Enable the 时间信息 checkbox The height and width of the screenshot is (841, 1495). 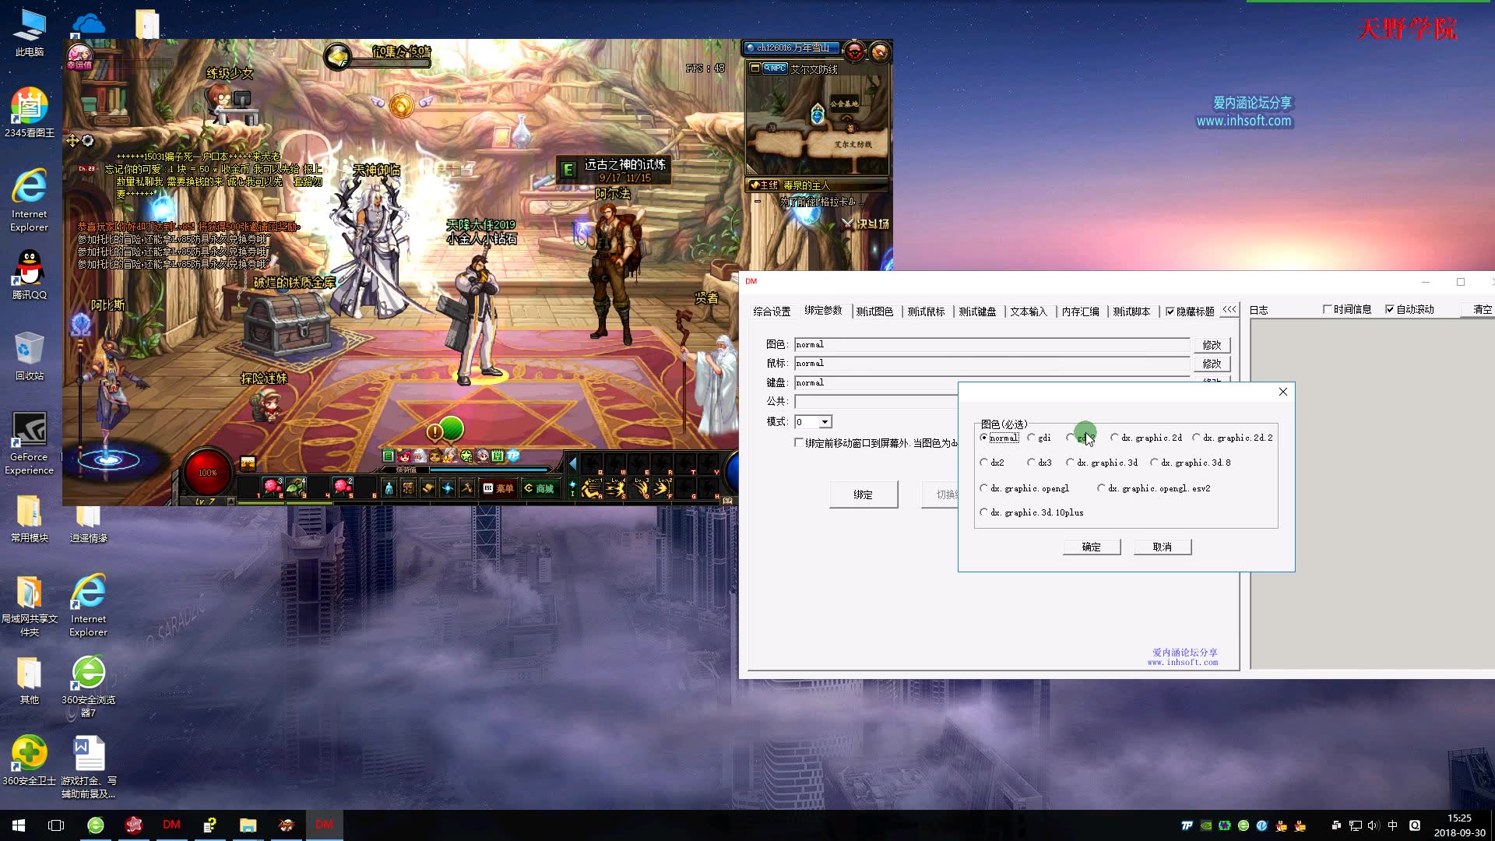1327,309
